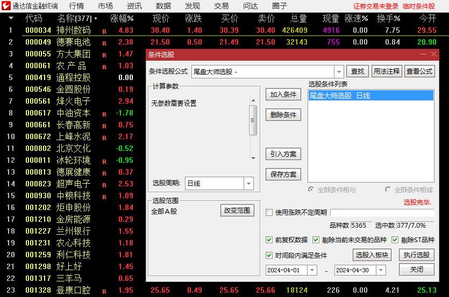Open the 圈子 menu
449x297 pixels.
[279, 6]
